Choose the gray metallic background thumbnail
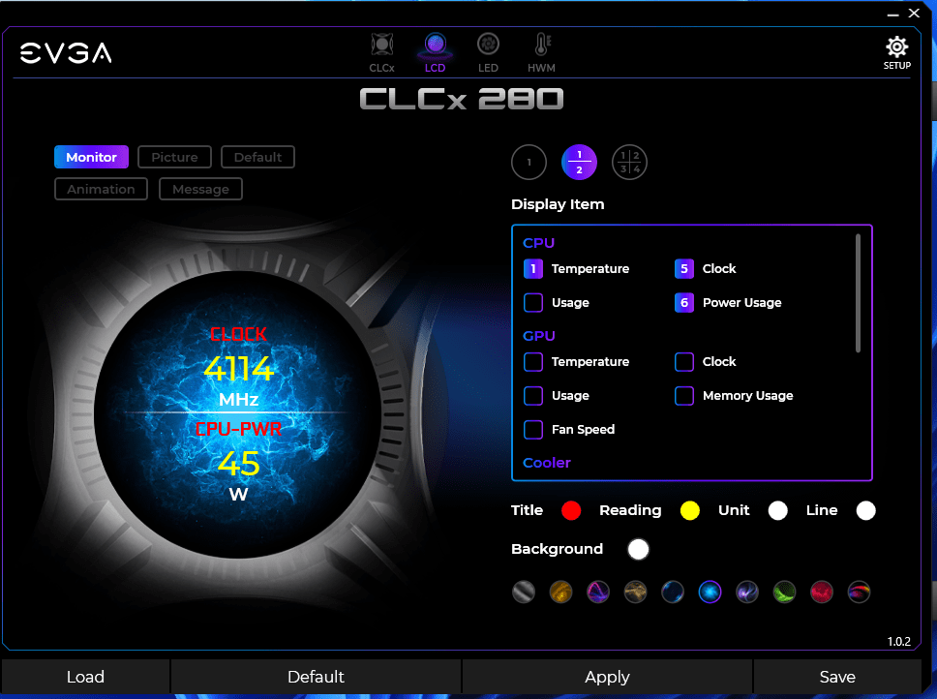This screenshot has width=937, height=699. [x=524, y=593]
